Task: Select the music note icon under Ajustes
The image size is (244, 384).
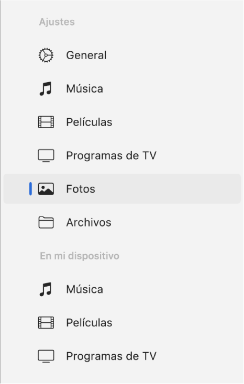Action: point(46,88)
